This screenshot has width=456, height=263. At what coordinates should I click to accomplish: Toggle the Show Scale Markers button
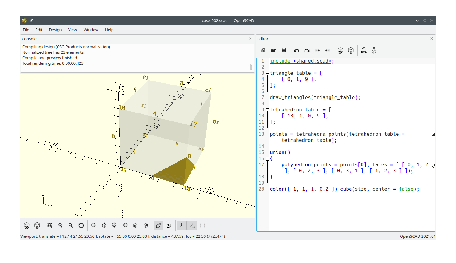192,225
